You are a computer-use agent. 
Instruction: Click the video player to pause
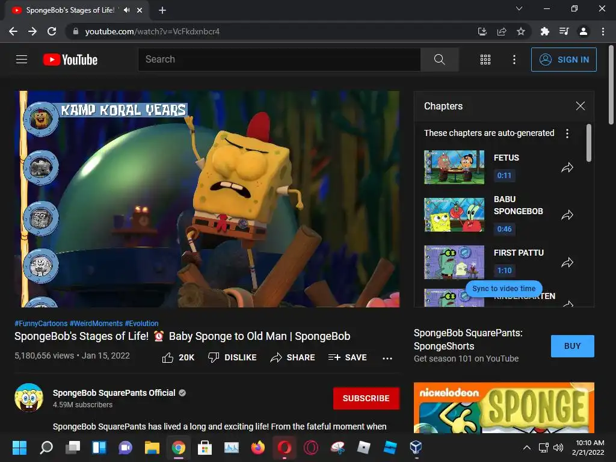[x=207, y=199]
